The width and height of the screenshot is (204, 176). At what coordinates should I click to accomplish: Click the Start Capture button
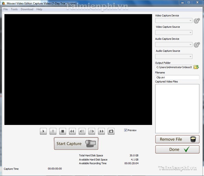(x=76, y=144)
